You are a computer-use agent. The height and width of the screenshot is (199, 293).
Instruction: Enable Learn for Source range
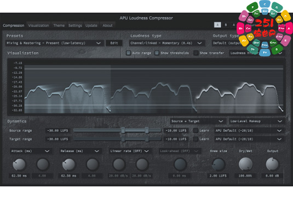pyautogui.click(x=196, y=130)
